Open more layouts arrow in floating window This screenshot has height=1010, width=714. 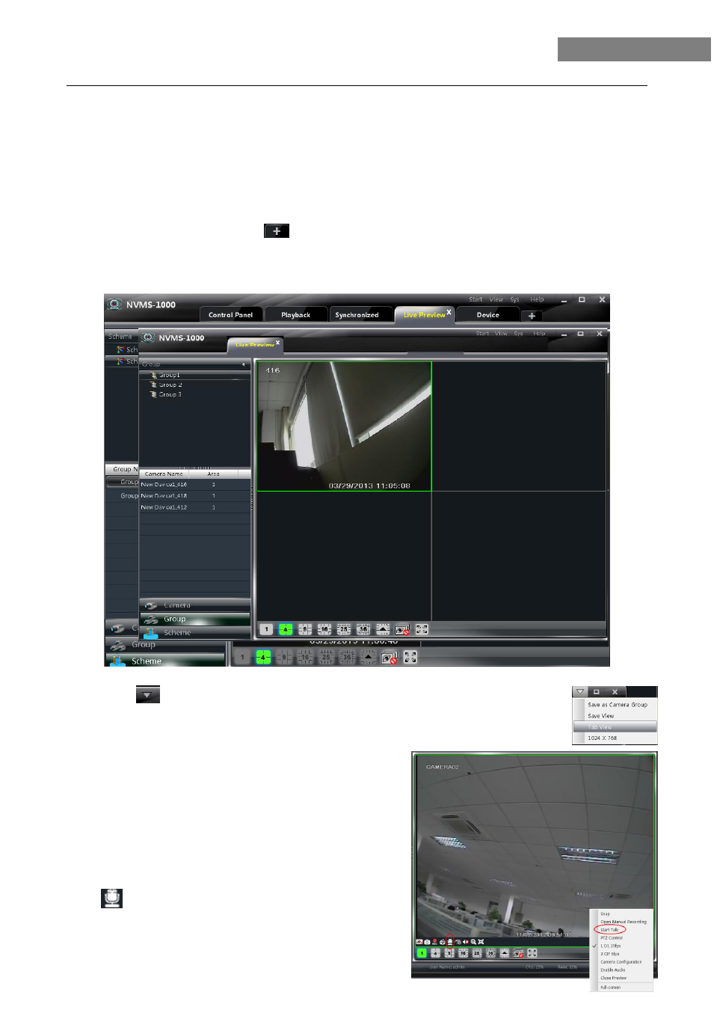(x=383, y=630)
